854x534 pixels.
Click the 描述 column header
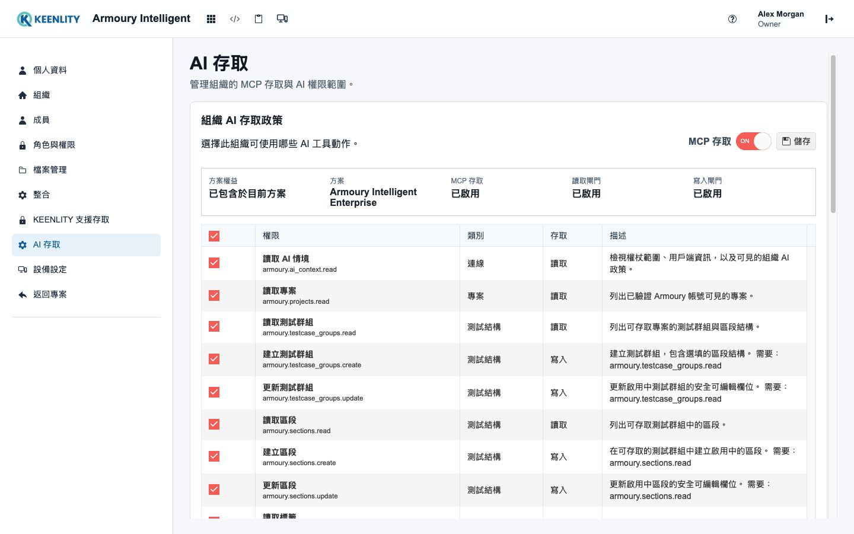click(705, 236)
